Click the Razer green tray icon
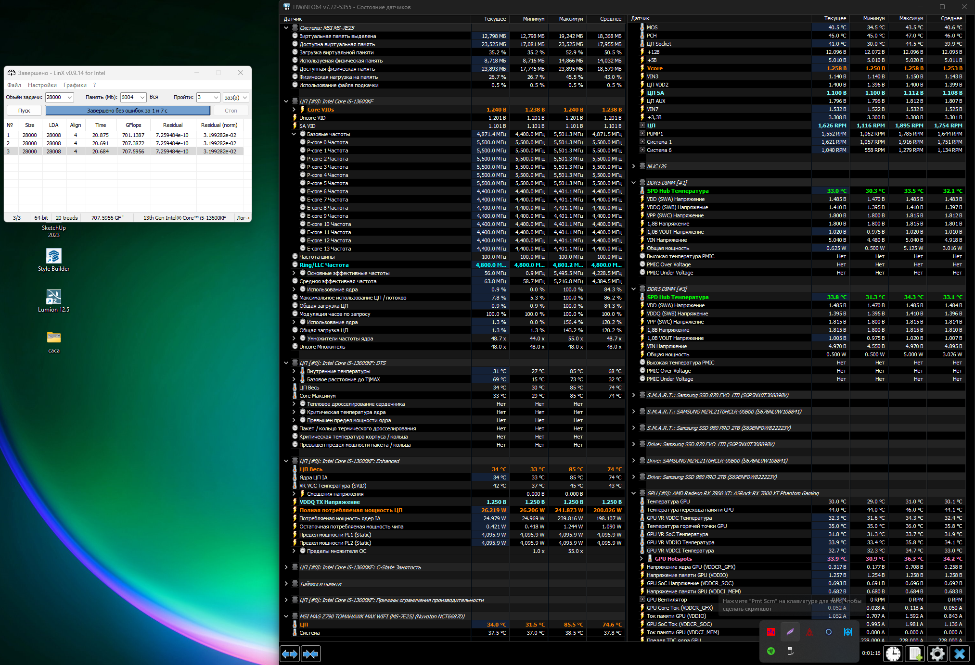This screenshot has height=665, width=975. pos(771,651)
